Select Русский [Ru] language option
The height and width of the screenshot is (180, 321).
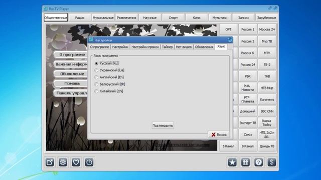(107, 63)
